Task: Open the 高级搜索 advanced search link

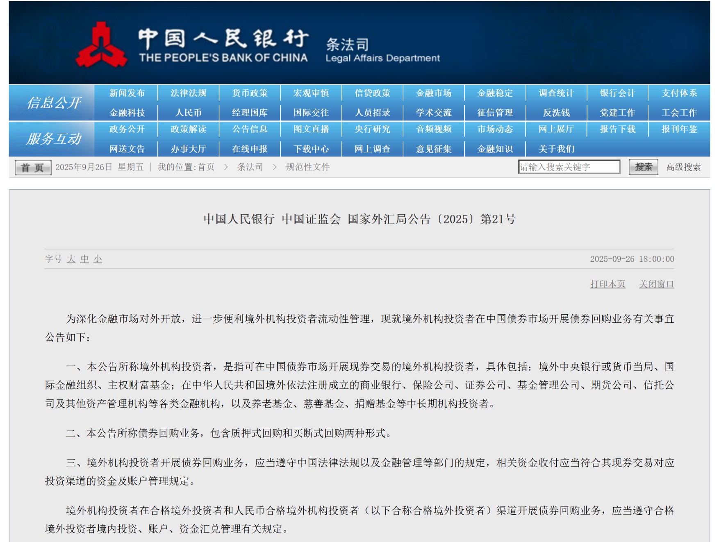Action: point(683,167)
